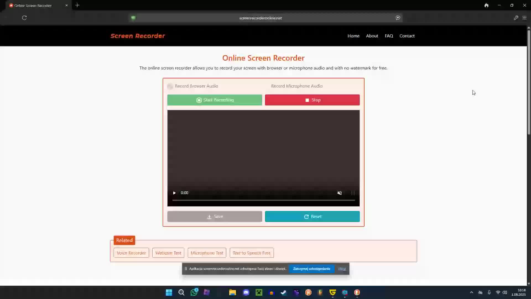This screenshot has width=531, height=299.
Task: Open the Windows Start menu
Action: click(169, 292)
